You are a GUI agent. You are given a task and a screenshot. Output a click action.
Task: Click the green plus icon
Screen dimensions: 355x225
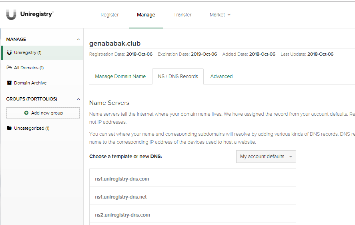click(x=26, y=113)
